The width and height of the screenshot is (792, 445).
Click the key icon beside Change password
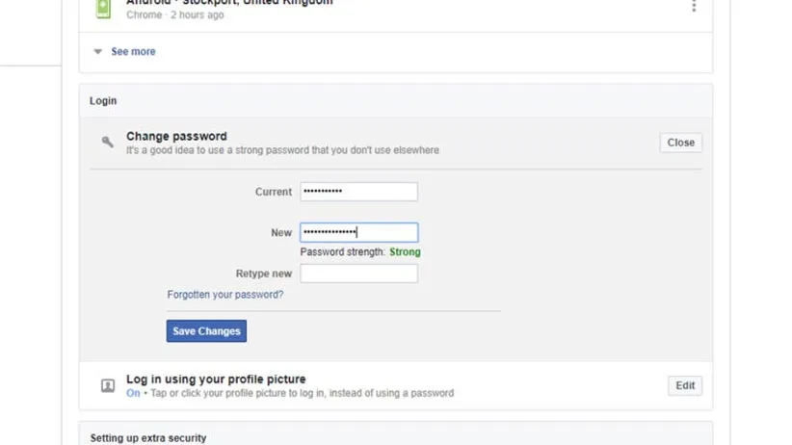coord(108,143)
